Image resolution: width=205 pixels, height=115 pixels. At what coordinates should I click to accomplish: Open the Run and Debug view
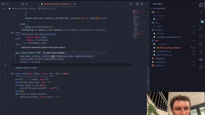click(201, 28)
